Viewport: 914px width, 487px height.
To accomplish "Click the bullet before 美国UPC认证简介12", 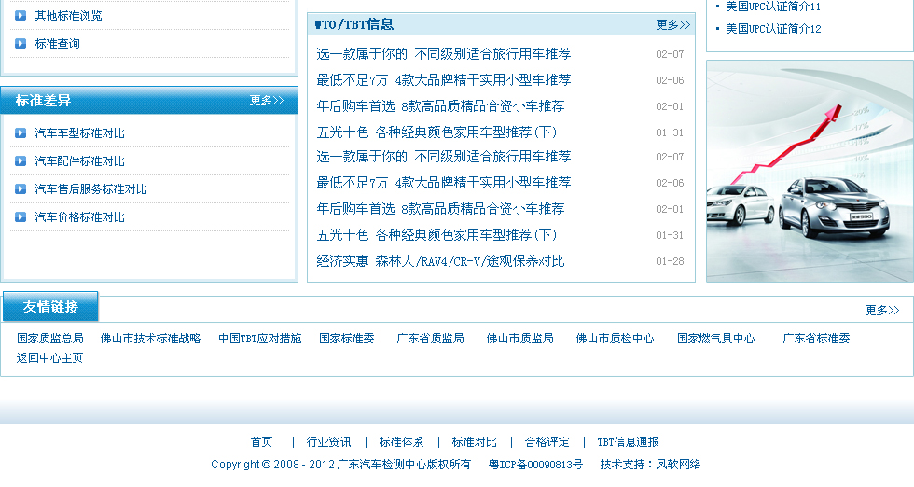I will tap(717, 29).
